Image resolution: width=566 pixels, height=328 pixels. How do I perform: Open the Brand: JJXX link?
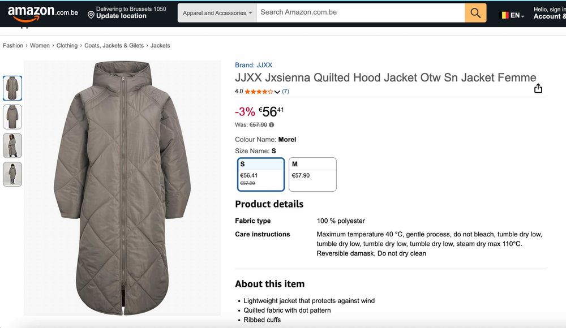(x=254, y=66)
